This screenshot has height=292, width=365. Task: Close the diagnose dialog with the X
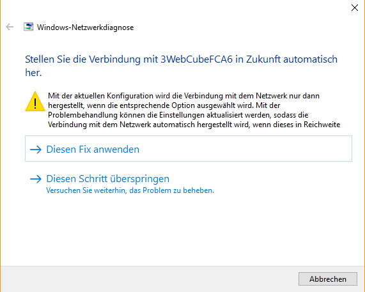coord(355,8)
